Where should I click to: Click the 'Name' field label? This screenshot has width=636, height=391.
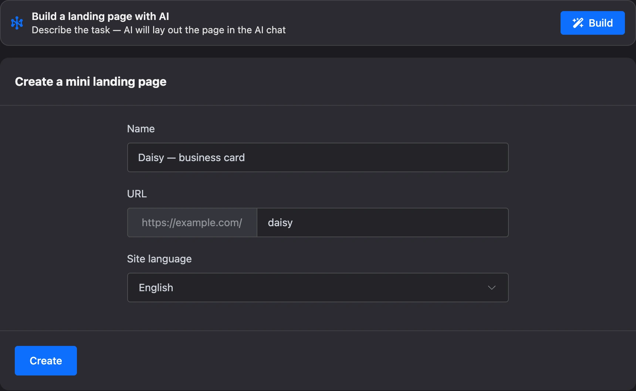coord(141,129)
